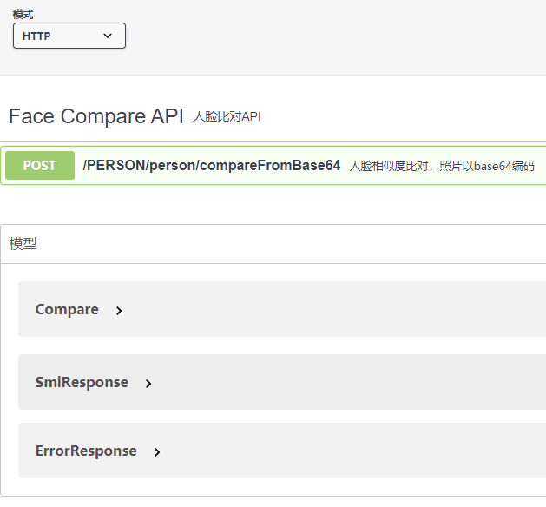Viewport: 546px width, 507px height.
Task: Click the chevron next to ErrorResponse
Action: (157, 452)
